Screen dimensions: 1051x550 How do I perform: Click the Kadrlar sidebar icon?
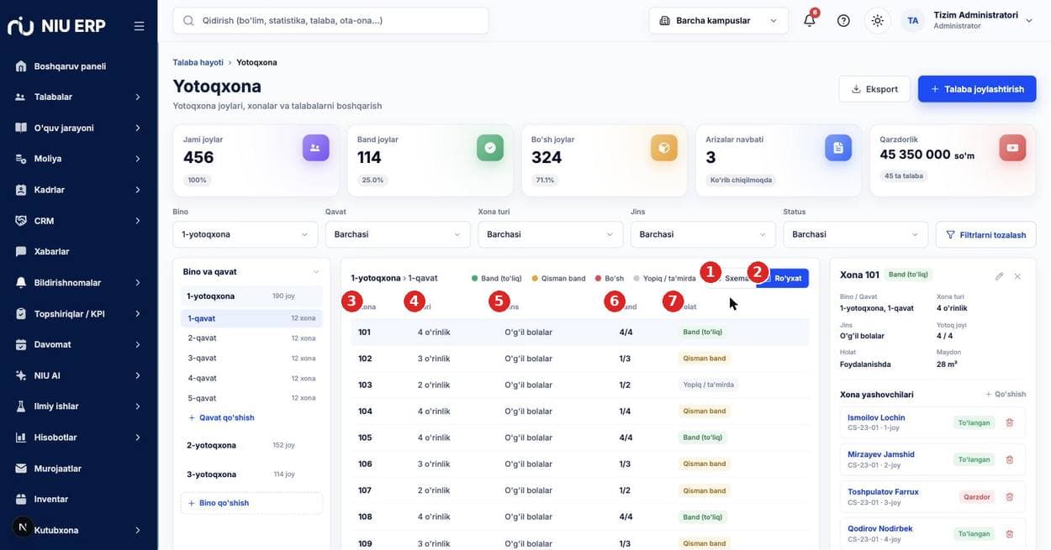tap(21, 190)
